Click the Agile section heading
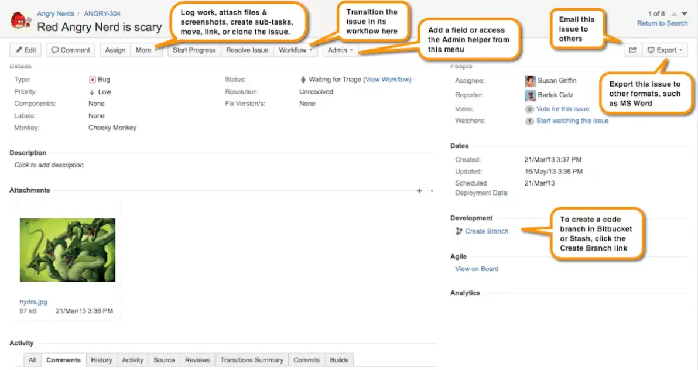The image size is (698, 370). (x=458, y=256)
